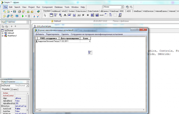The height and width of the screenshot is (114, 179).
Task: Click the Save icon in the toolbar
Action: click(15, 11)
